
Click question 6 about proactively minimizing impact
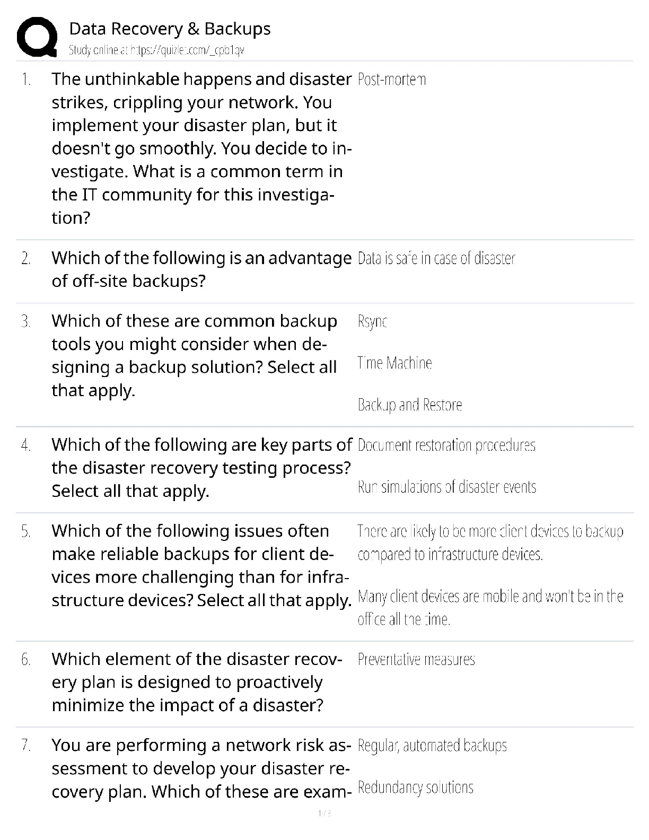click(196, 682)
